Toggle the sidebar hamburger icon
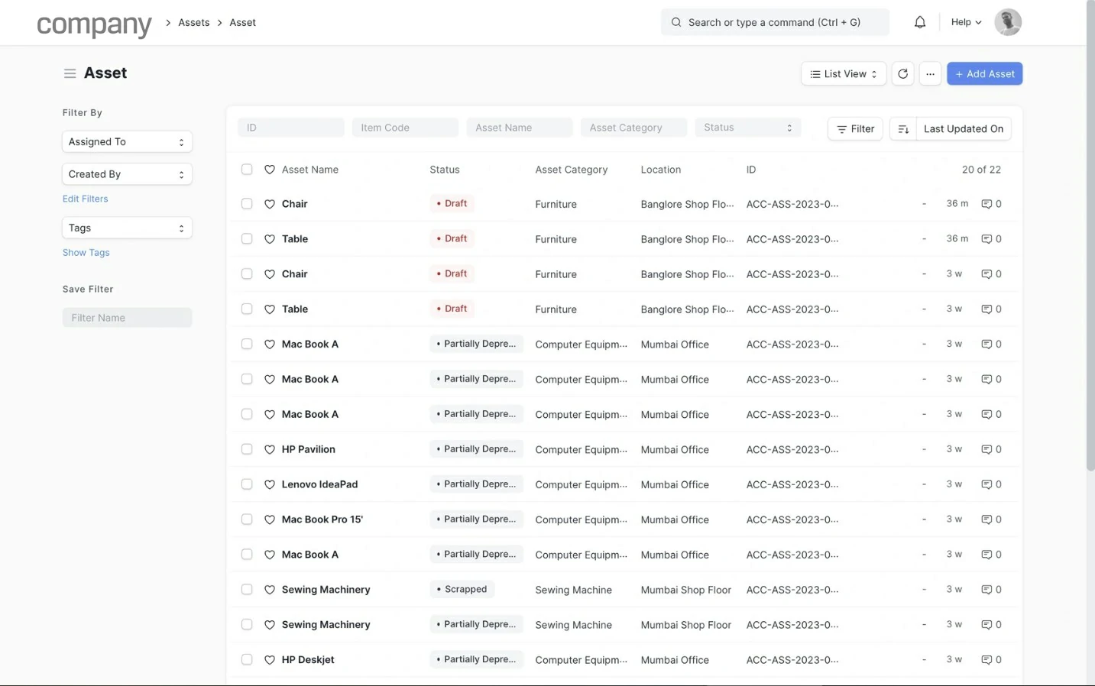Screen dimensions: 1095x686 [x=70, y=73]
